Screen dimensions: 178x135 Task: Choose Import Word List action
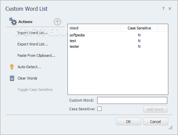(x=33, y=33)
